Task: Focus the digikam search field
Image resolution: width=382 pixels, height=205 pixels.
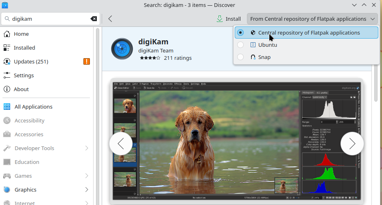Action: click(x=50, y=19)
